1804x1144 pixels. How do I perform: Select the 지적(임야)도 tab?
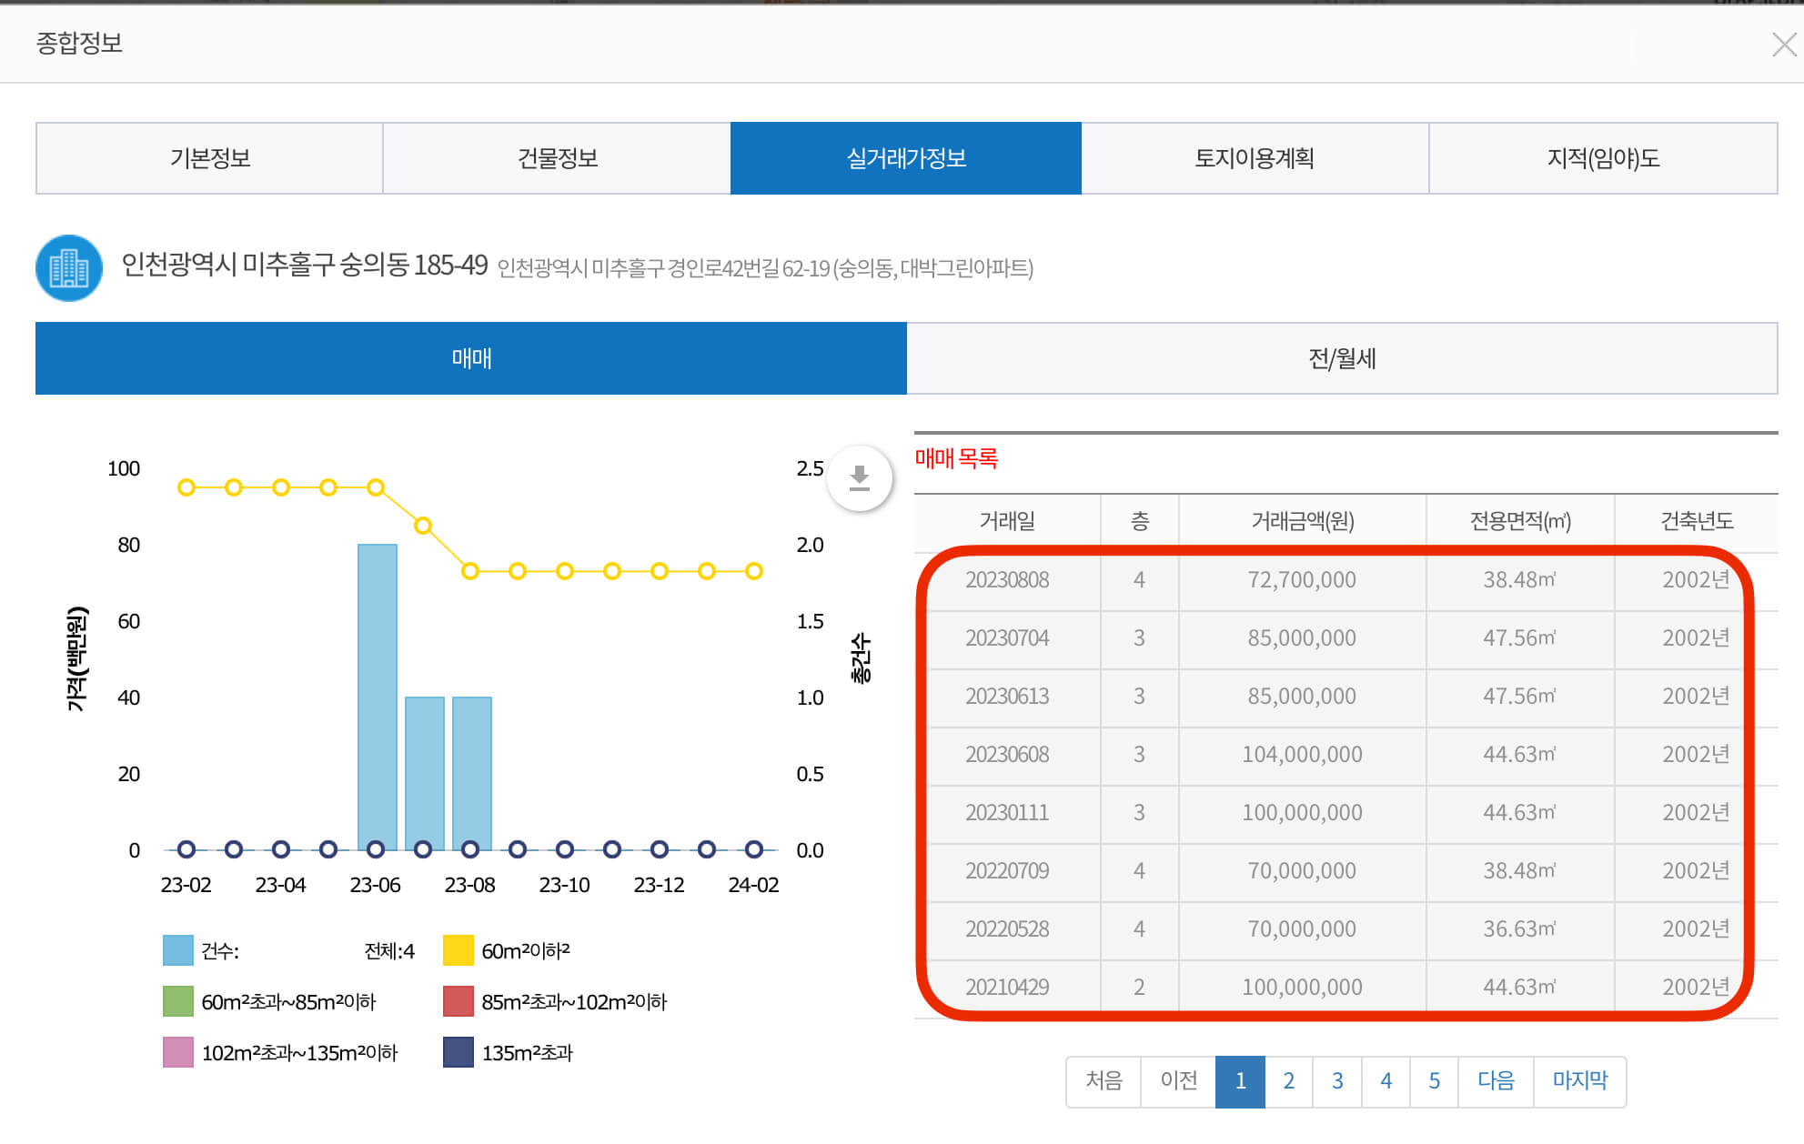1603,158
